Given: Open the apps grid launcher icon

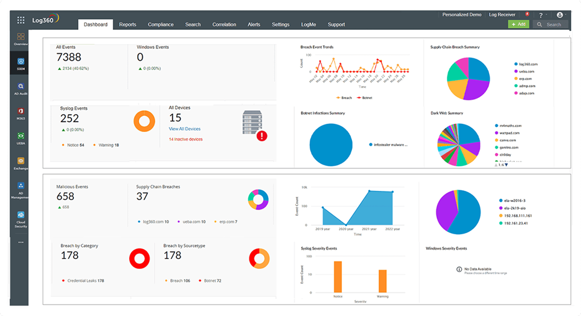Looking at the screenshot, I should [21, 20].
